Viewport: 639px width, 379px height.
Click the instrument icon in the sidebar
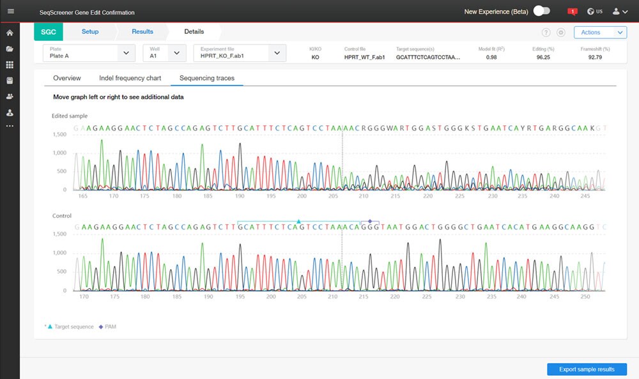point(9,79)
